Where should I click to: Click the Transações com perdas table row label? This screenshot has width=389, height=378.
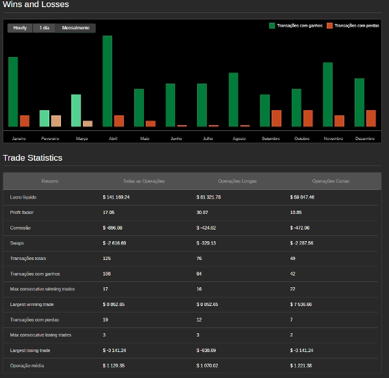point(34,320)
